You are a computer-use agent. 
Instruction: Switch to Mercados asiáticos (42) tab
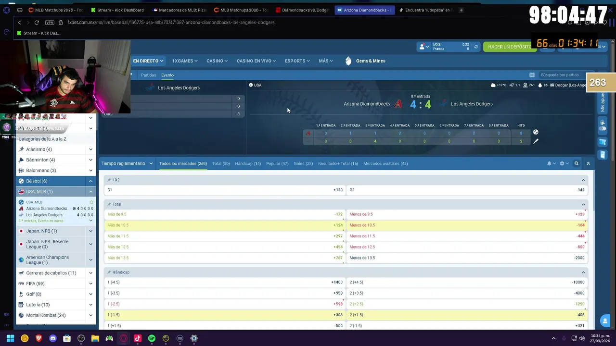point(385,163)
